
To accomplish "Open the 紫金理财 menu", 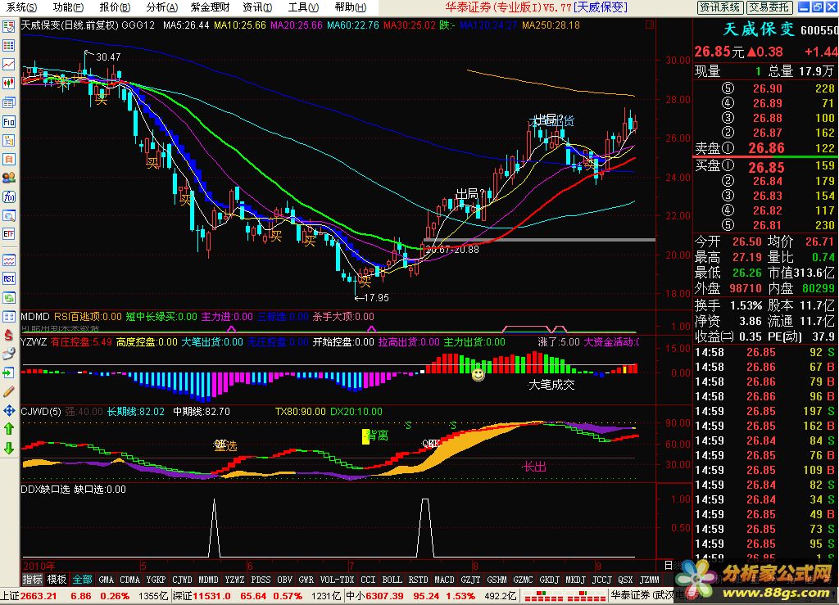I will [211, 7].
